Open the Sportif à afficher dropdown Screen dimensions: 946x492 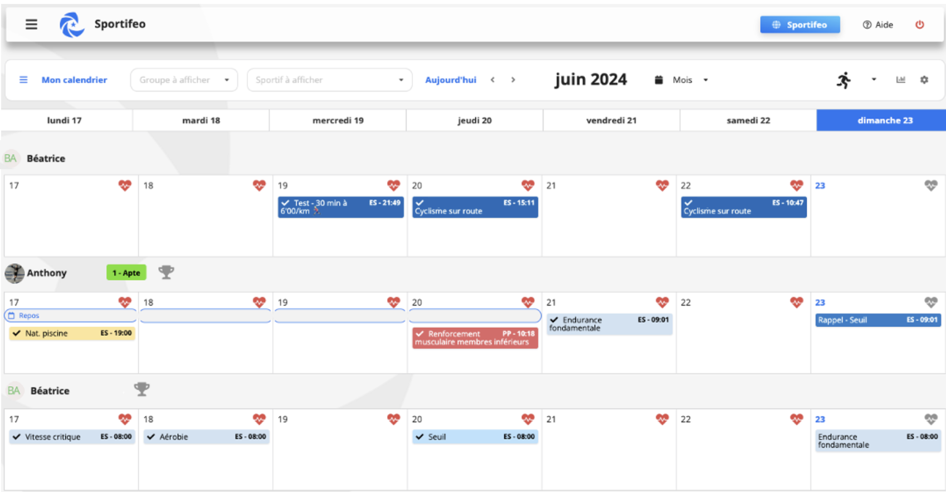pyautogui.click(x=329, y=80)
